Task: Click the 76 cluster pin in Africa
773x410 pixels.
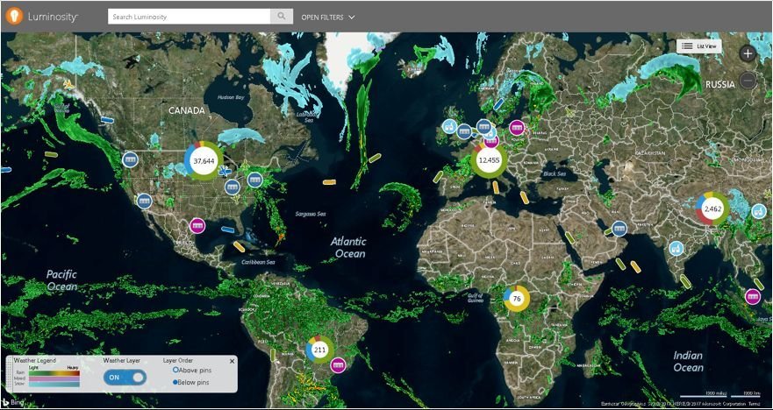Action: click(516, 299)
